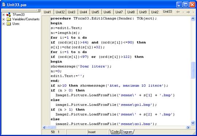Switch to the Unit32 tab
The width and height of the screenshot is (197, 136).
click(60, 12)
